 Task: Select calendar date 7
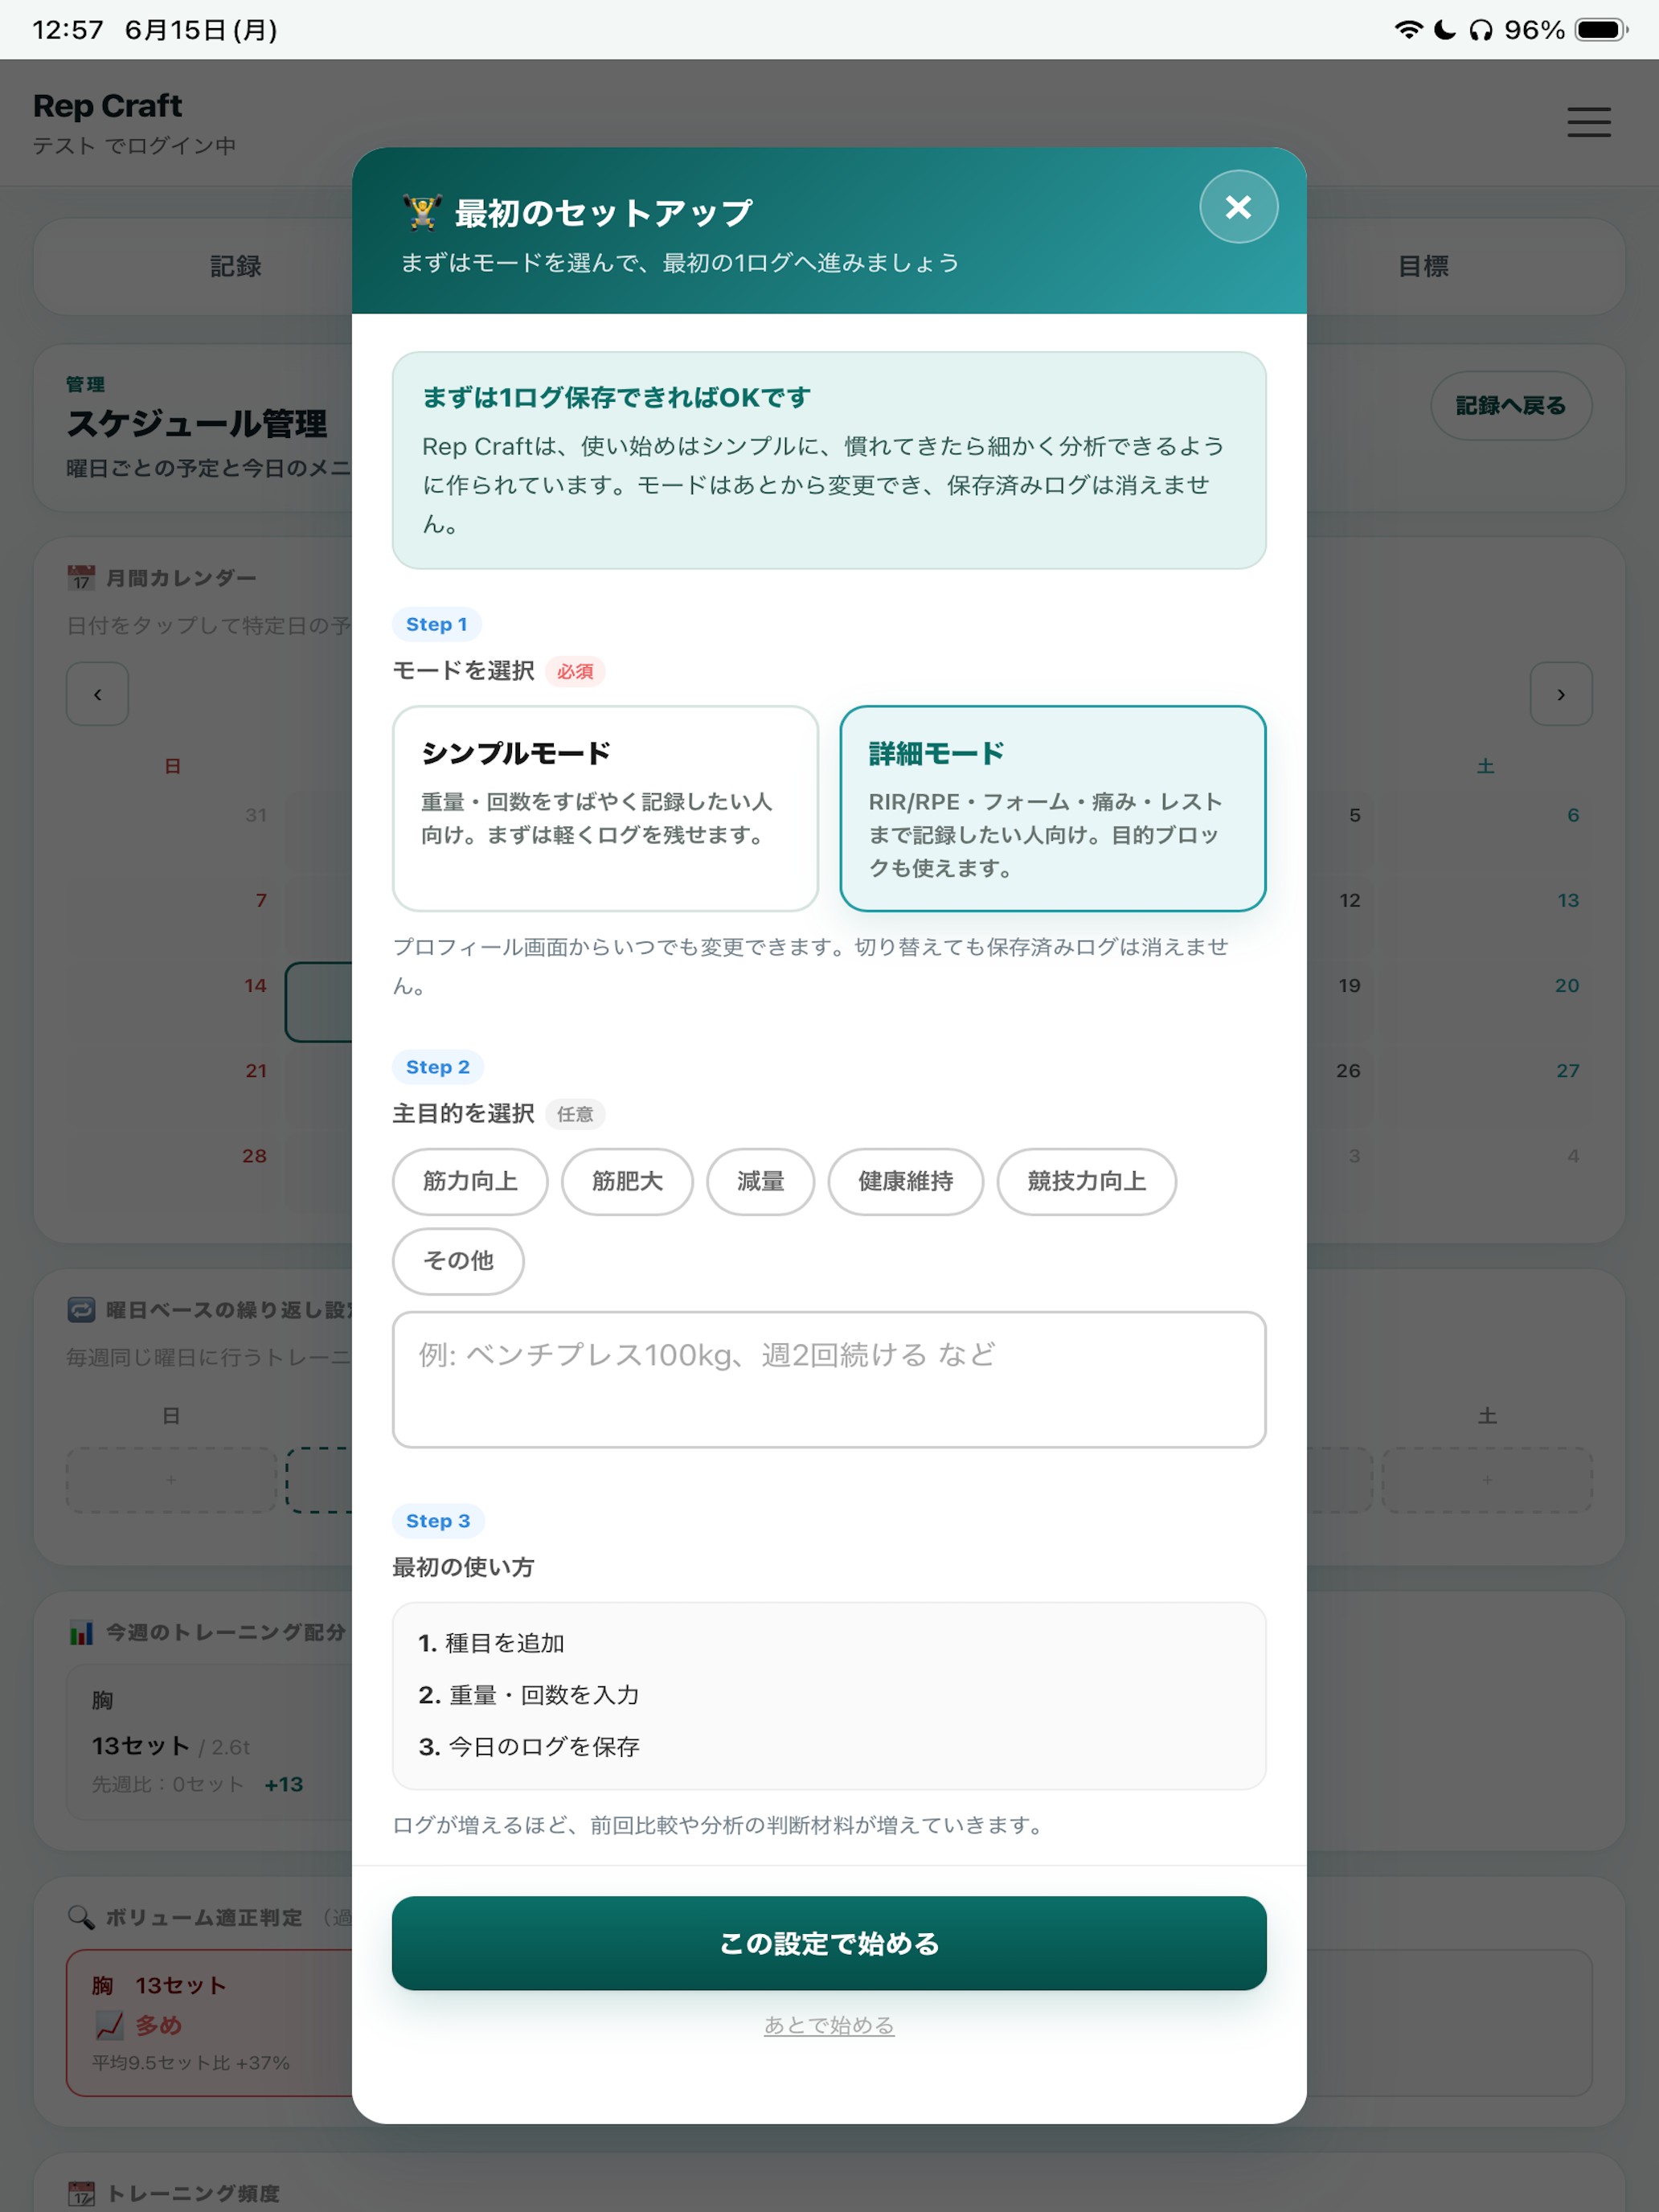point(261,900)
